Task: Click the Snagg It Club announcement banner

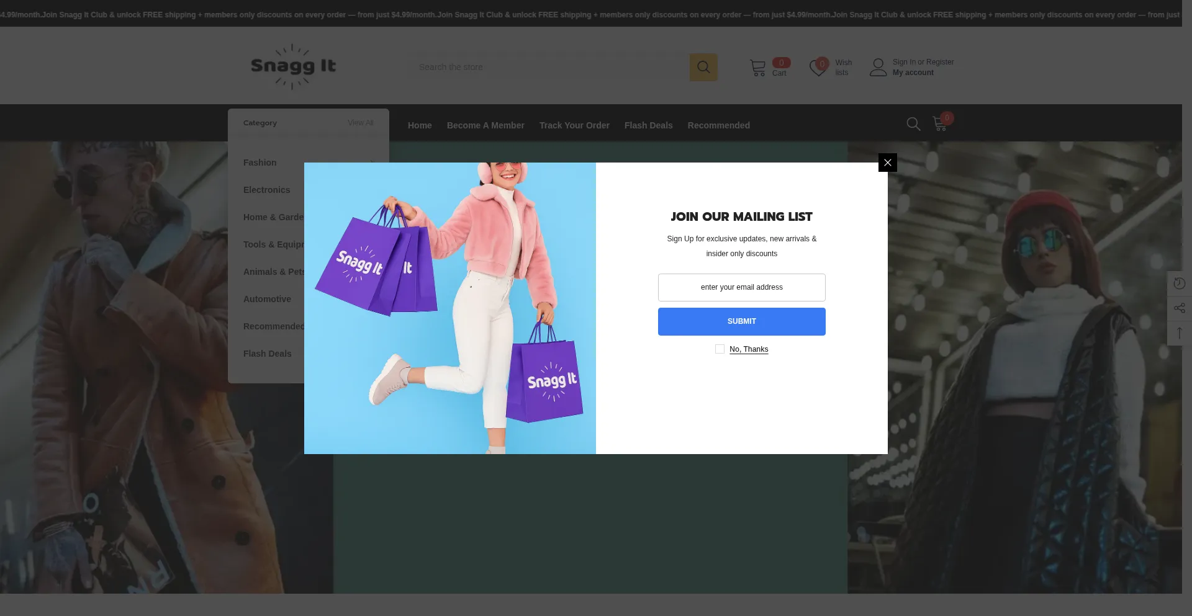Action: [591, 14]
